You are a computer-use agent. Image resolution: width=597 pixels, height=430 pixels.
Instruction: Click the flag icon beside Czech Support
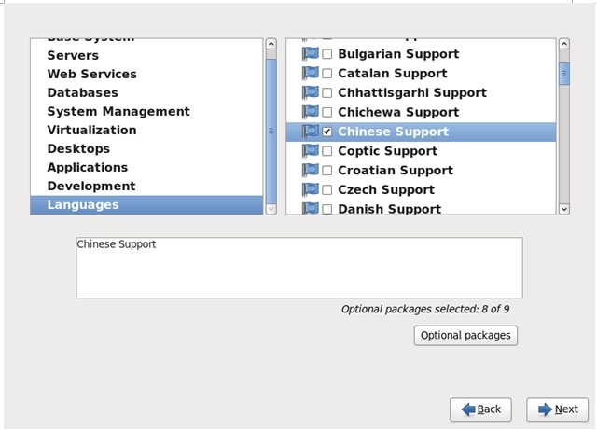tap(310, 190)
